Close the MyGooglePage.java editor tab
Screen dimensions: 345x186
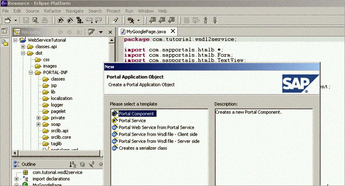(x=173, y=31)
